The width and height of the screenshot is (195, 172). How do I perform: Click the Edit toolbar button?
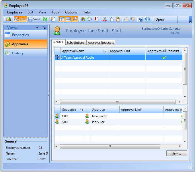click(20, 19)
